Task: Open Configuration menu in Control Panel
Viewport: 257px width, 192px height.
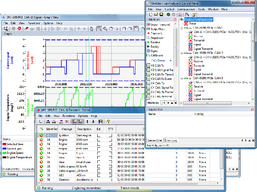Action: tap(186, 9)
